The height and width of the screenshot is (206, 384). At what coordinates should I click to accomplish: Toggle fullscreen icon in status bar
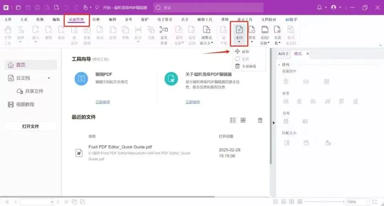pyautogui.click(x=374, y=202)
